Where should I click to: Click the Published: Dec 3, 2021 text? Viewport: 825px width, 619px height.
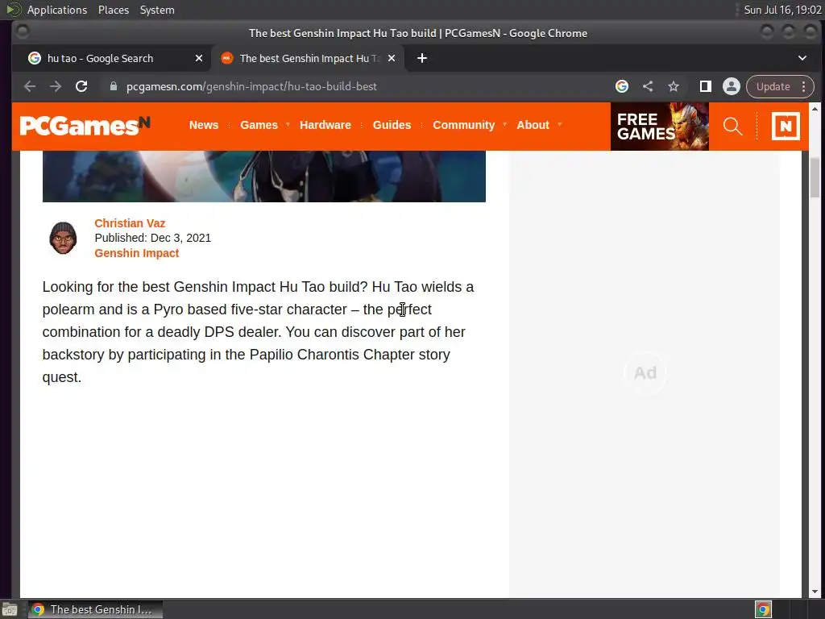[152, 238]
